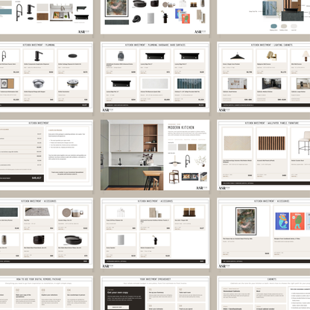The height and width of the screenshot is (310, 310).
Task: Click the framed art print on Accessories page
Action: [246, 221]
